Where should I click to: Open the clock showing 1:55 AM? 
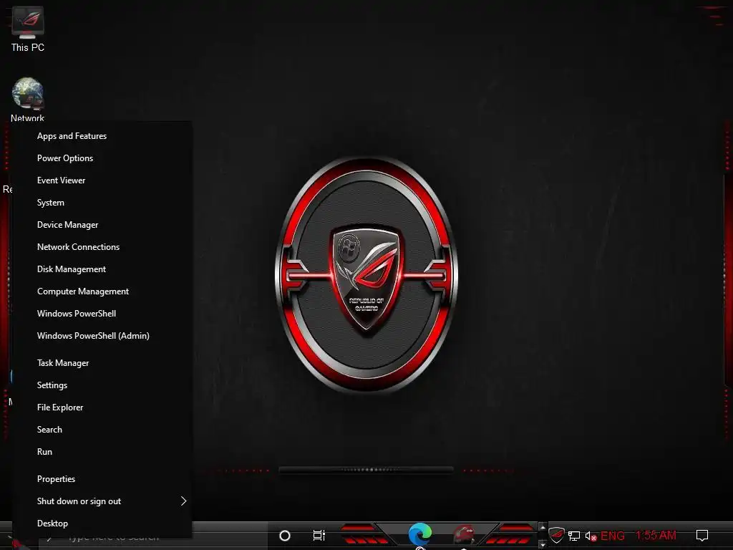656,536
